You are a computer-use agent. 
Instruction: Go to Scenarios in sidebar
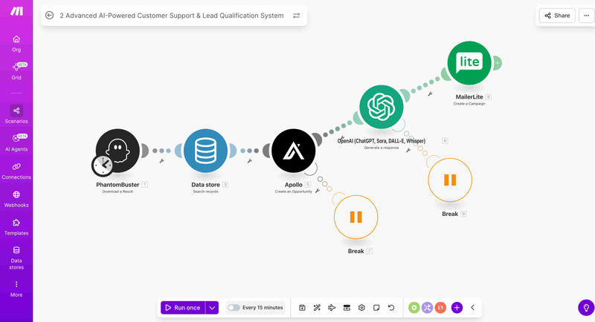[16, 115]
